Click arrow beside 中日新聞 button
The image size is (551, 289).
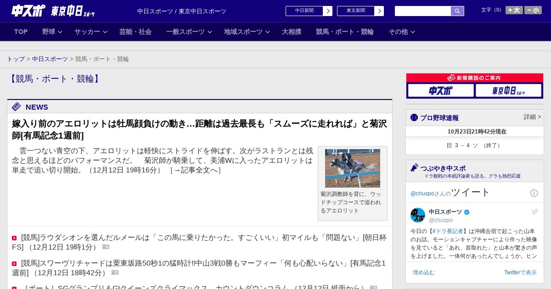tap(328, 11)
